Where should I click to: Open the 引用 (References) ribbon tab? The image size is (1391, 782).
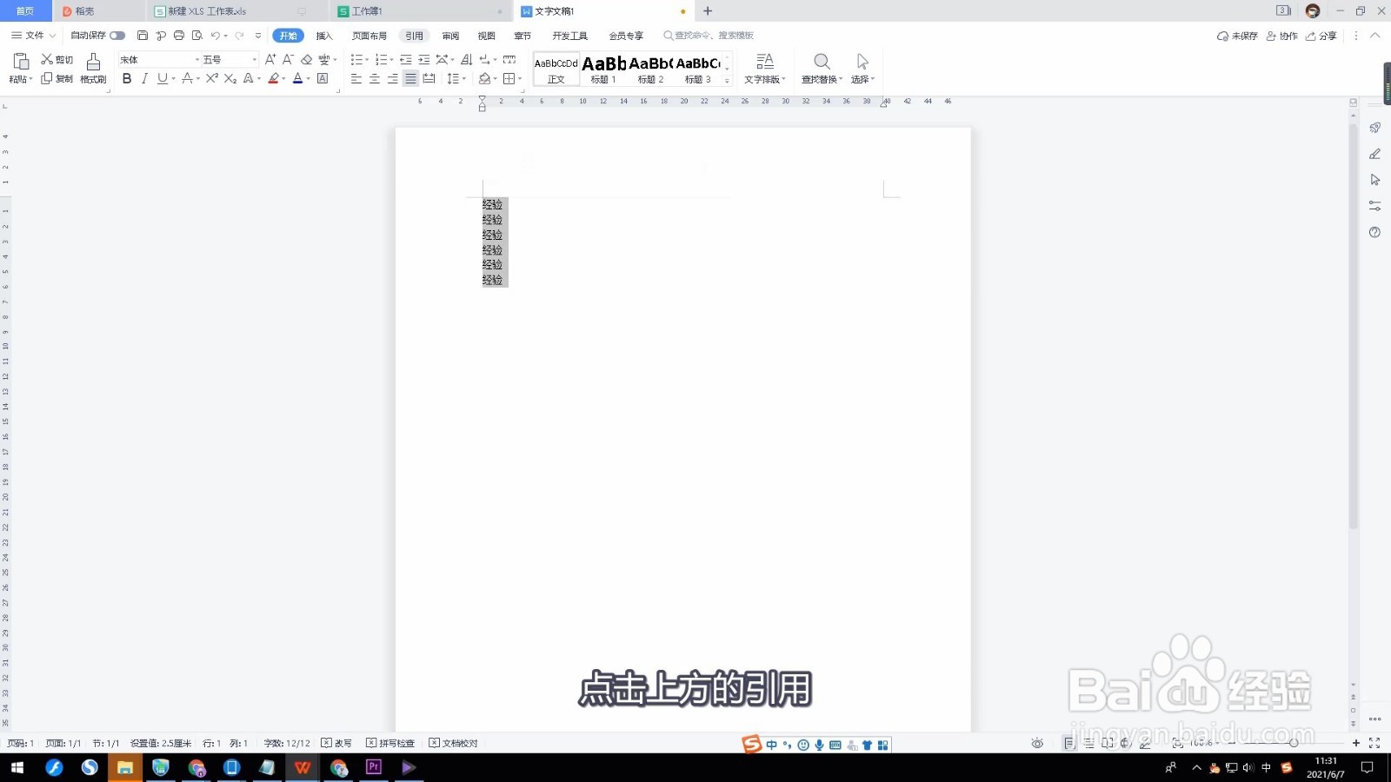pos(415,36)
